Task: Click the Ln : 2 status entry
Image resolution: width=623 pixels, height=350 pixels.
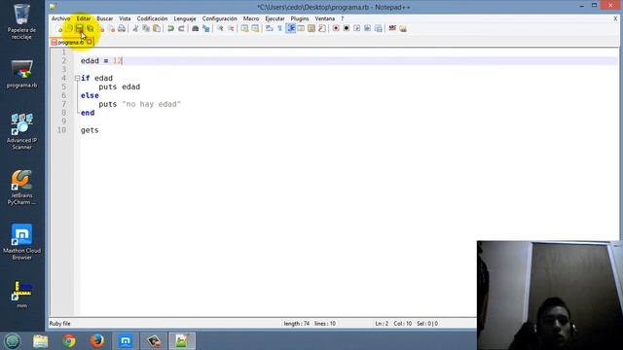Action: coord(382,324)
